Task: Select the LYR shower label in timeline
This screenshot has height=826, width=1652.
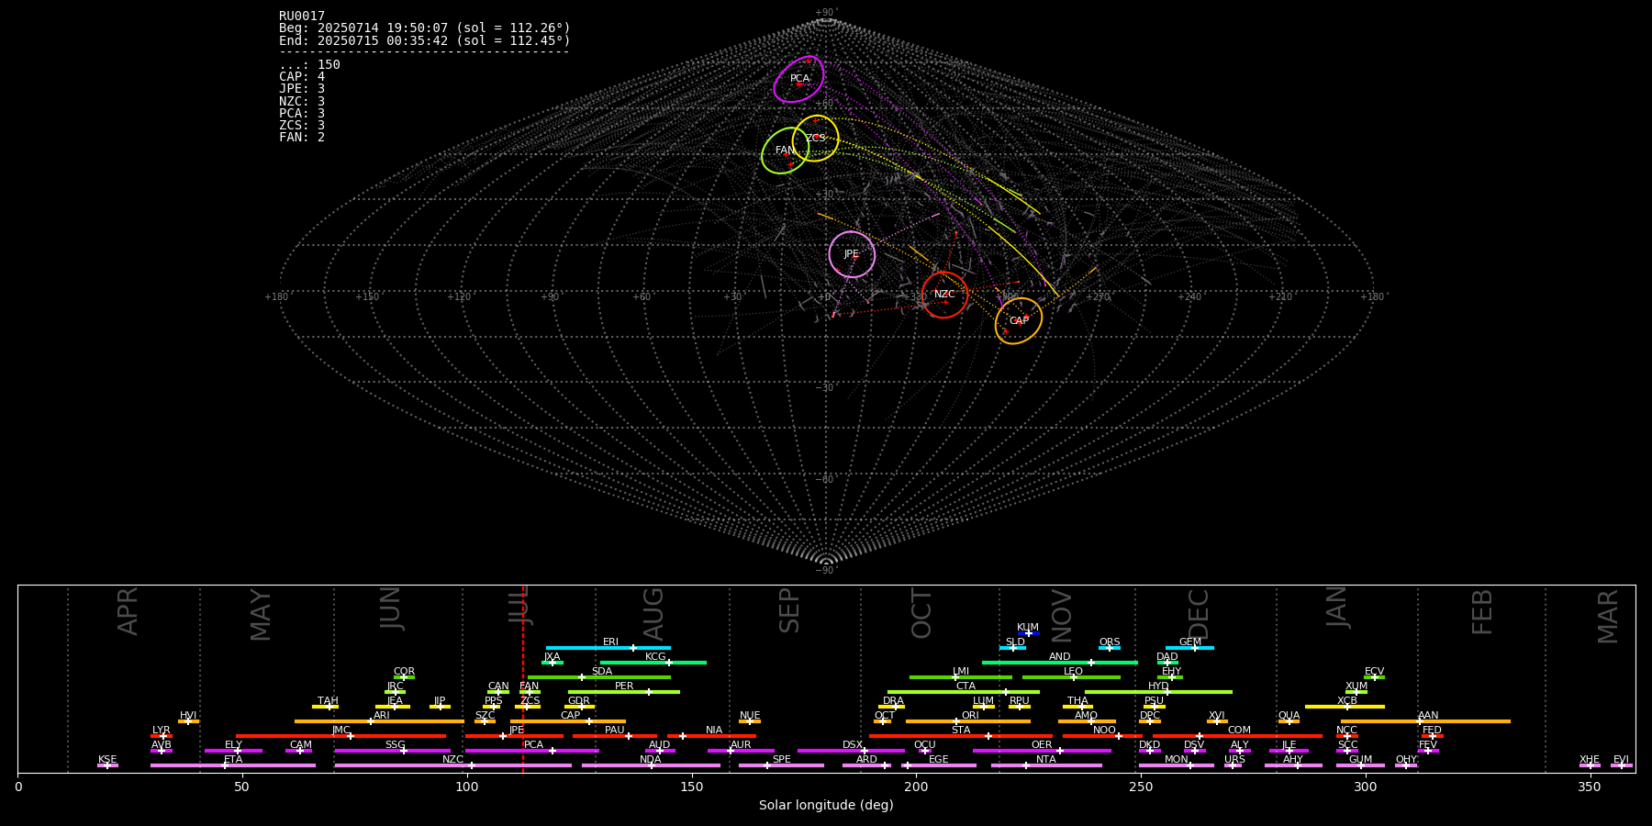Action: pyautogui.click(x=161, y=730)
